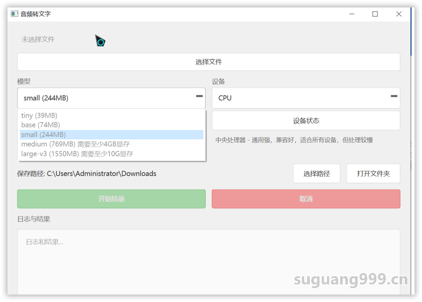Click the 设备状态 button
Viewport: 422px width, 302px height.
(x=306, y=121)
